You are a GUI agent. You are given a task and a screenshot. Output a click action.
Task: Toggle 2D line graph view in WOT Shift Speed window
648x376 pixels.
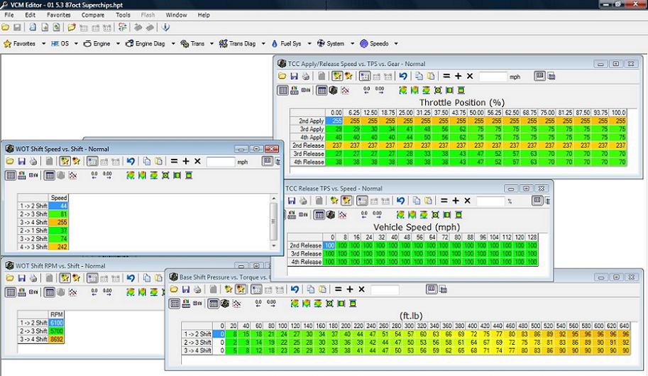click(73, 175)
